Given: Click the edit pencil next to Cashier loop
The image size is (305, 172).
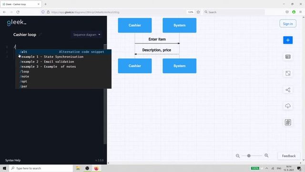Looking at the screenshot, I should coord(40,35).
